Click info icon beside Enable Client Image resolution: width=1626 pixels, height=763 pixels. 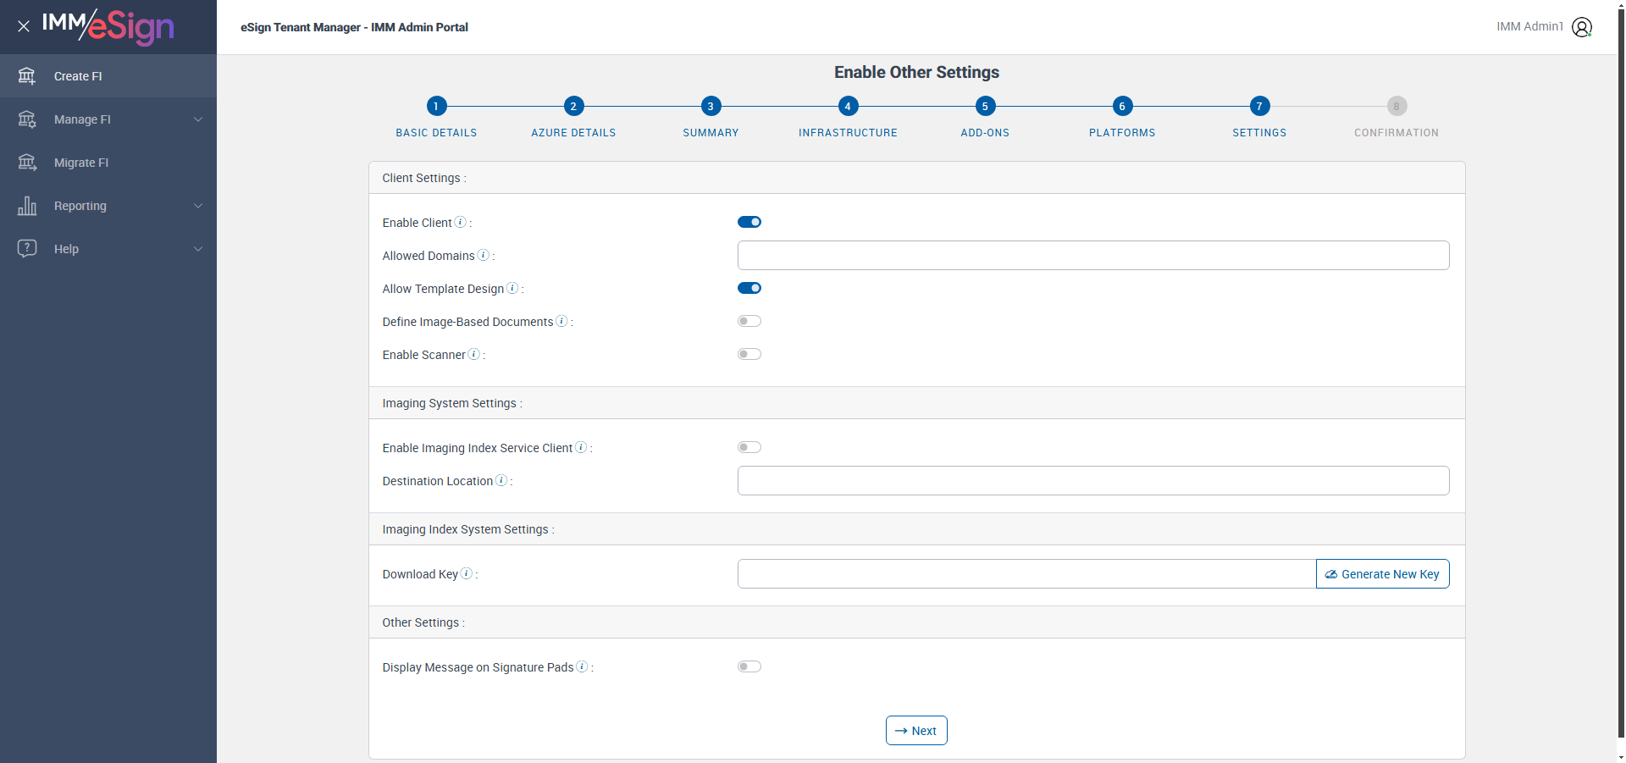pos(460,222)
